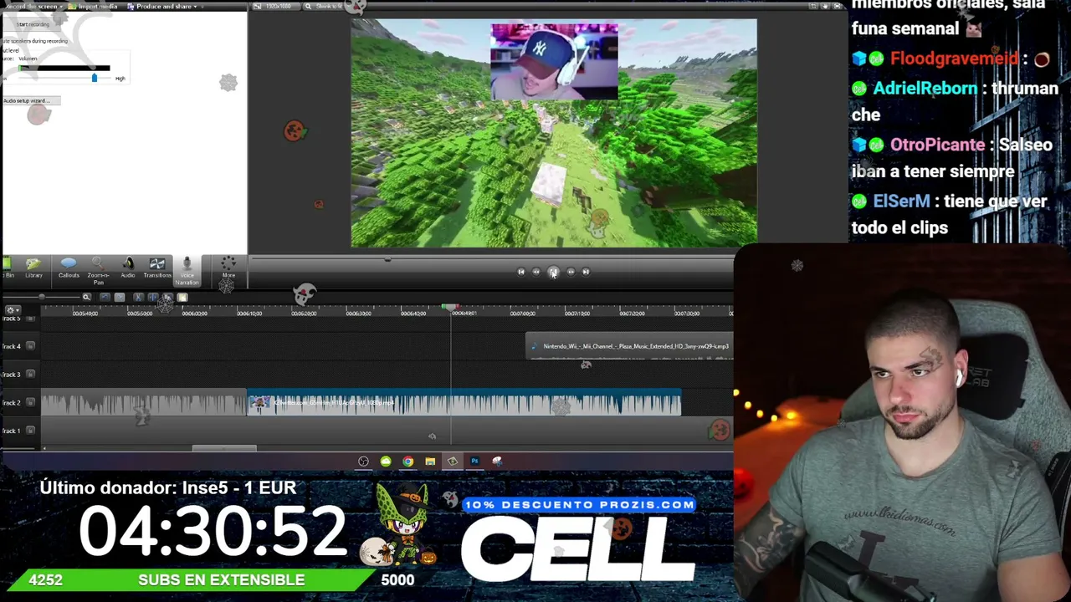Viewport: 1071px width, 602px height.
Task: Select the Nintendo Wii Mii Channel mp3 clip
Action: (x=629, y=346)
